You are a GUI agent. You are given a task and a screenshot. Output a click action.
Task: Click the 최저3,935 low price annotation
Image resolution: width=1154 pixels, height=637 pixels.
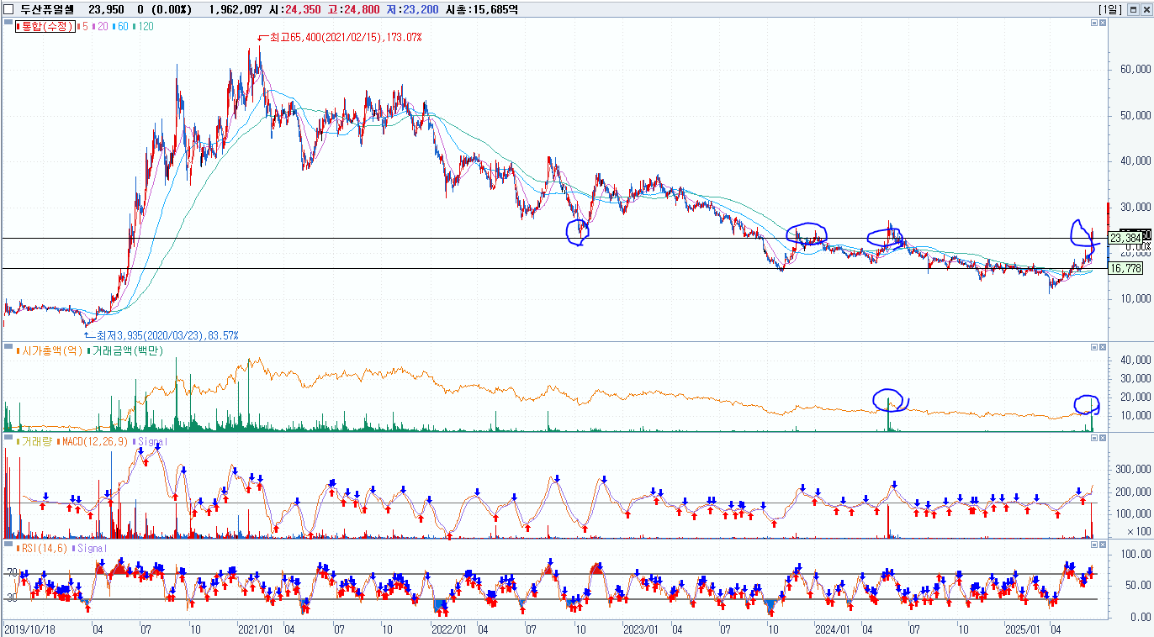tap(167, 335)
